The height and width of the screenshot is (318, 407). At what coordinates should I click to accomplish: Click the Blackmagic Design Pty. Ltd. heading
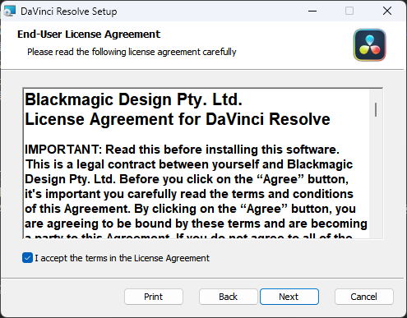[133, 99]
